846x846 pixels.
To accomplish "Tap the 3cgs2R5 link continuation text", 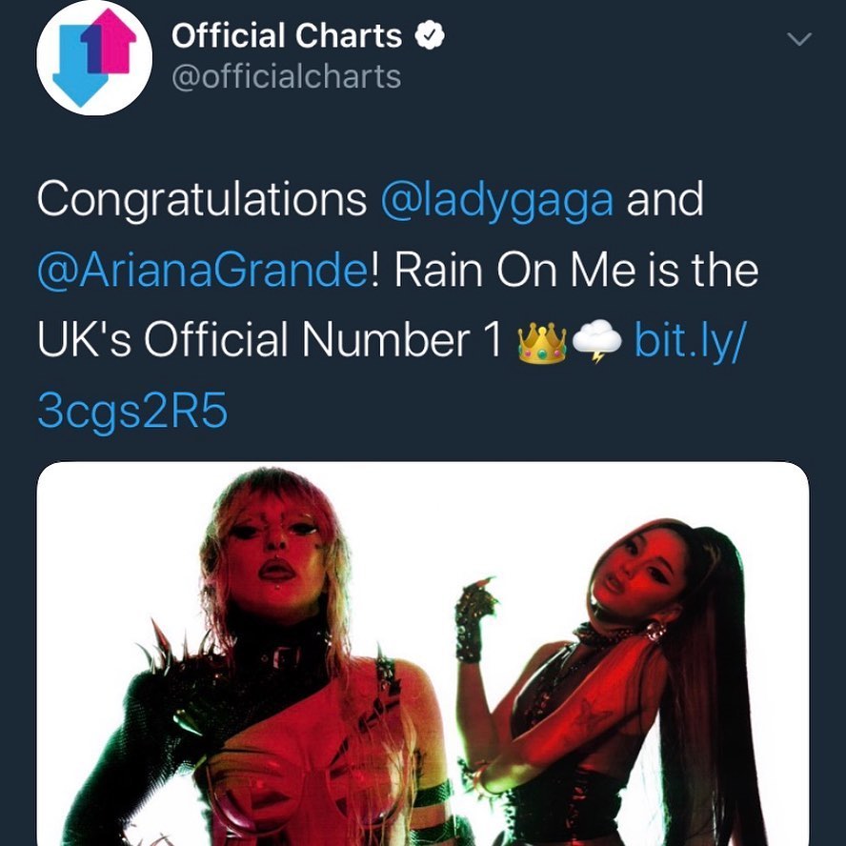I will pos(132,412).
